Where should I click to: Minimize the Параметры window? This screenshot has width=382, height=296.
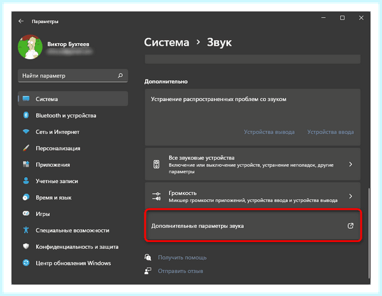tap(323, 18)
